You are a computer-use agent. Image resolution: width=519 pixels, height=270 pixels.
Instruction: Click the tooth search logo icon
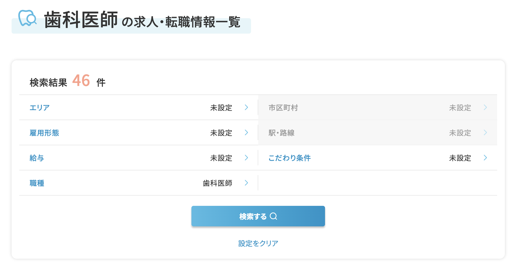tap(27, 18)
